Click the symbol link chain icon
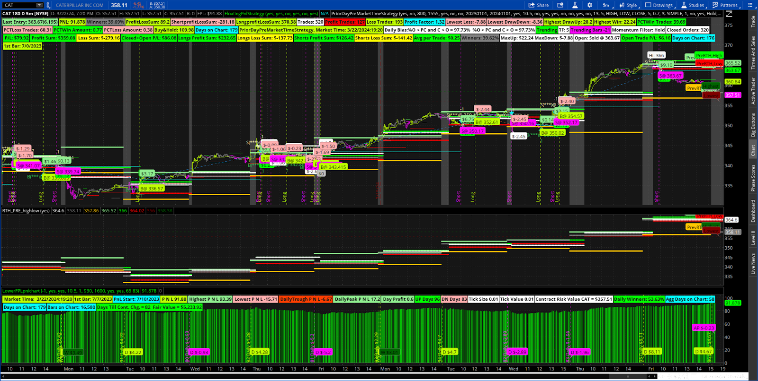Screen dimensions: 758x381 pyautogui.click(x=48, y=5)
